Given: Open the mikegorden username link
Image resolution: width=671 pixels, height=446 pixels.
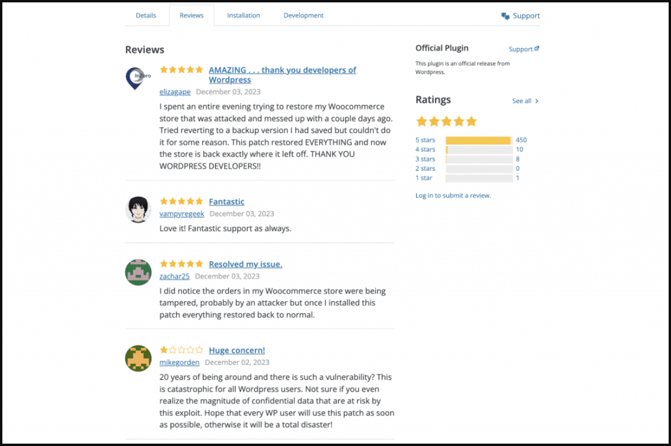Looking at the screenshot, I should pos(179,362).
